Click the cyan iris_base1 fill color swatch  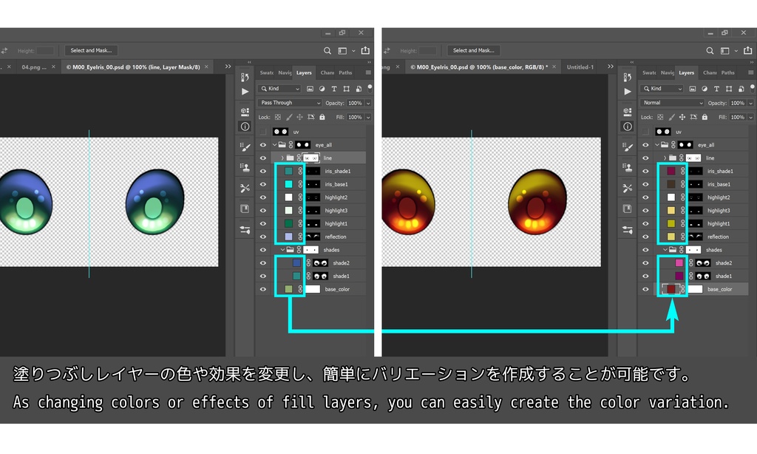289,184
